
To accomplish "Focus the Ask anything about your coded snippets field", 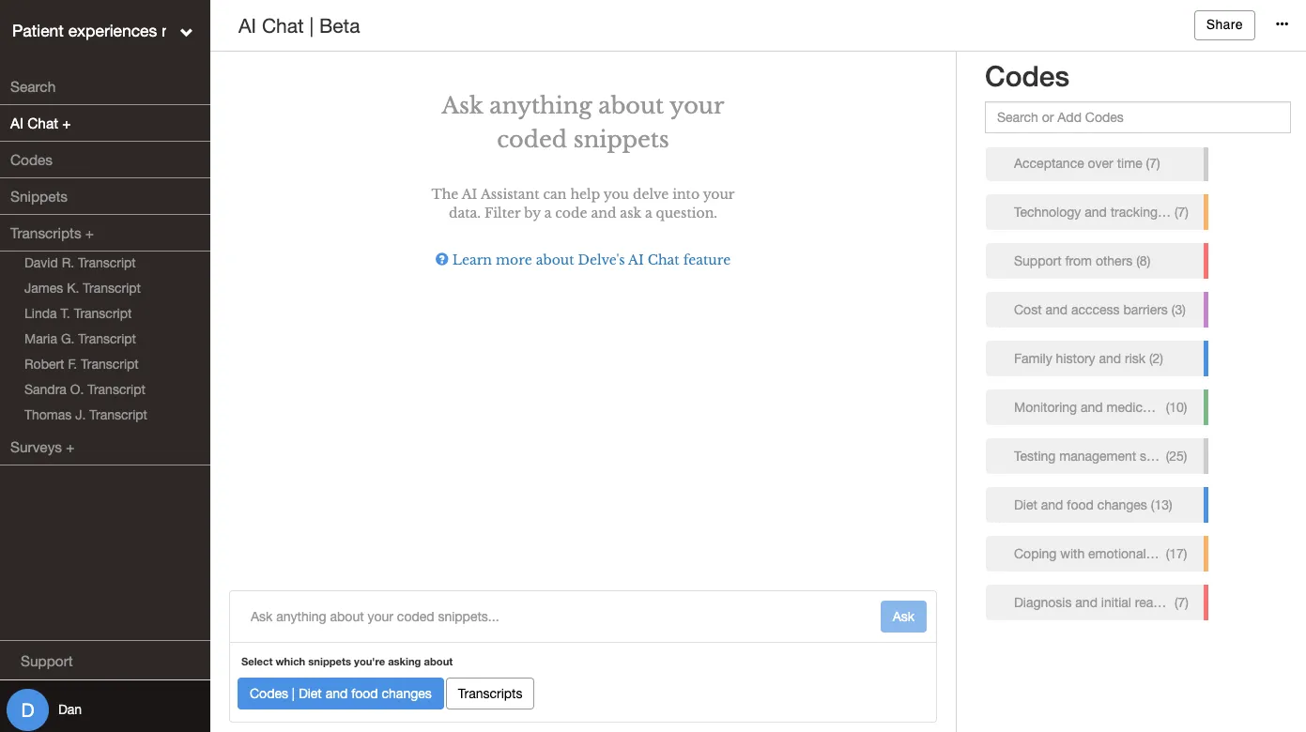I will 555,617.
